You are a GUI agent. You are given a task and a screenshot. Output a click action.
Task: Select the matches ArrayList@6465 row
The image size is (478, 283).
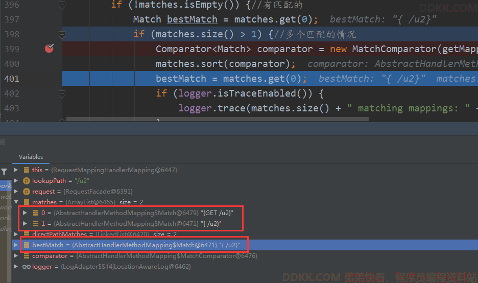[x=245, y=202]
